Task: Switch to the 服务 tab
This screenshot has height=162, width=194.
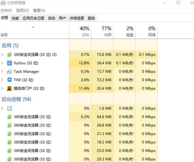Action: point(91,18)
